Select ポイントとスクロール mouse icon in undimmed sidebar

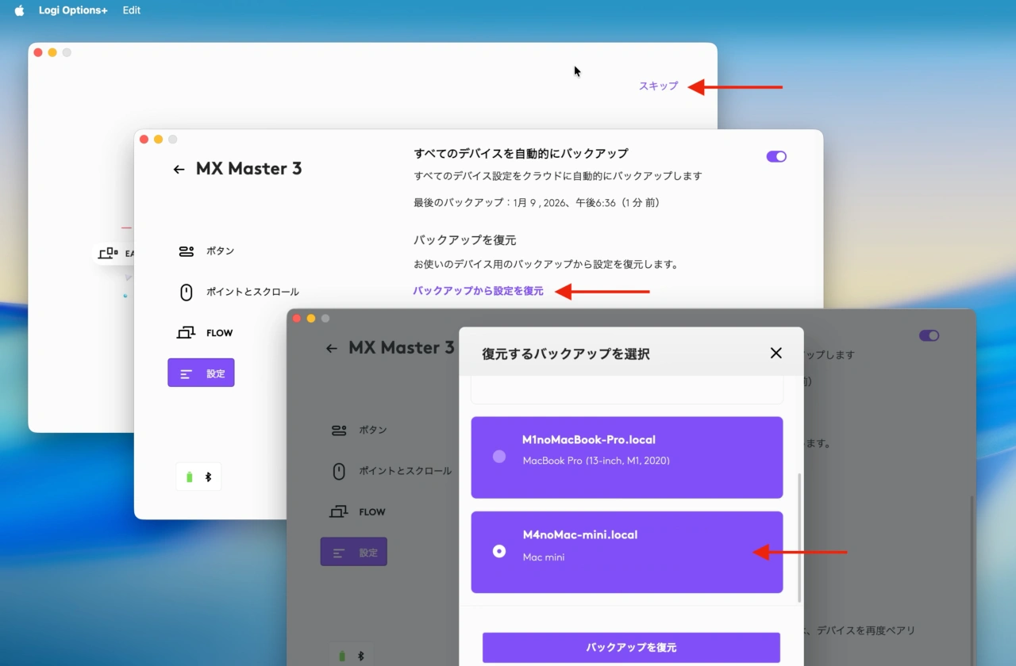pyautogui.click(x=187, y=293)
